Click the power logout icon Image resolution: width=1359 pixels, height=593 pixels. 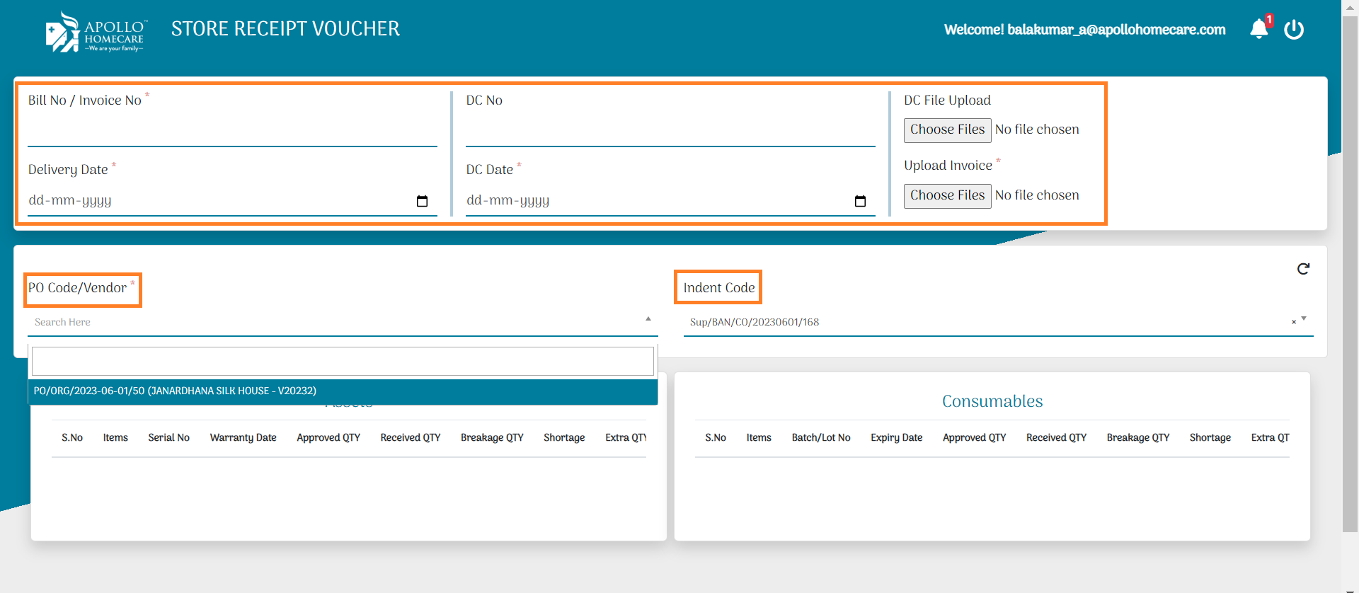(1294, 30)
